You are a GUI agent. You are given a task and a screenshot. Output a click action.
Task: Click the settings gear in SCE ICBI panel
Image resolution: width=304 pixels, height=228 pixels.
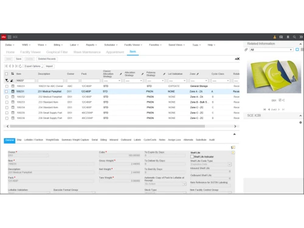[300, 123]
